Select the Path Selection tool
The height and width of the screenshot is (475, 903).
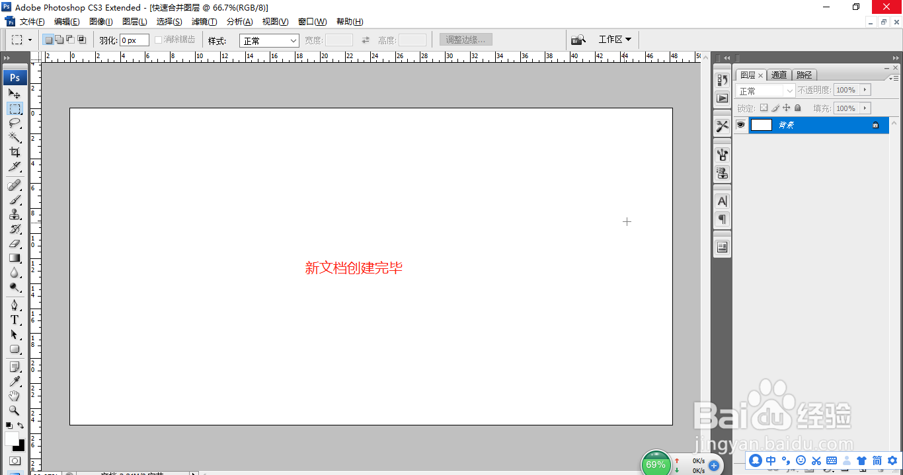[15, 334]
